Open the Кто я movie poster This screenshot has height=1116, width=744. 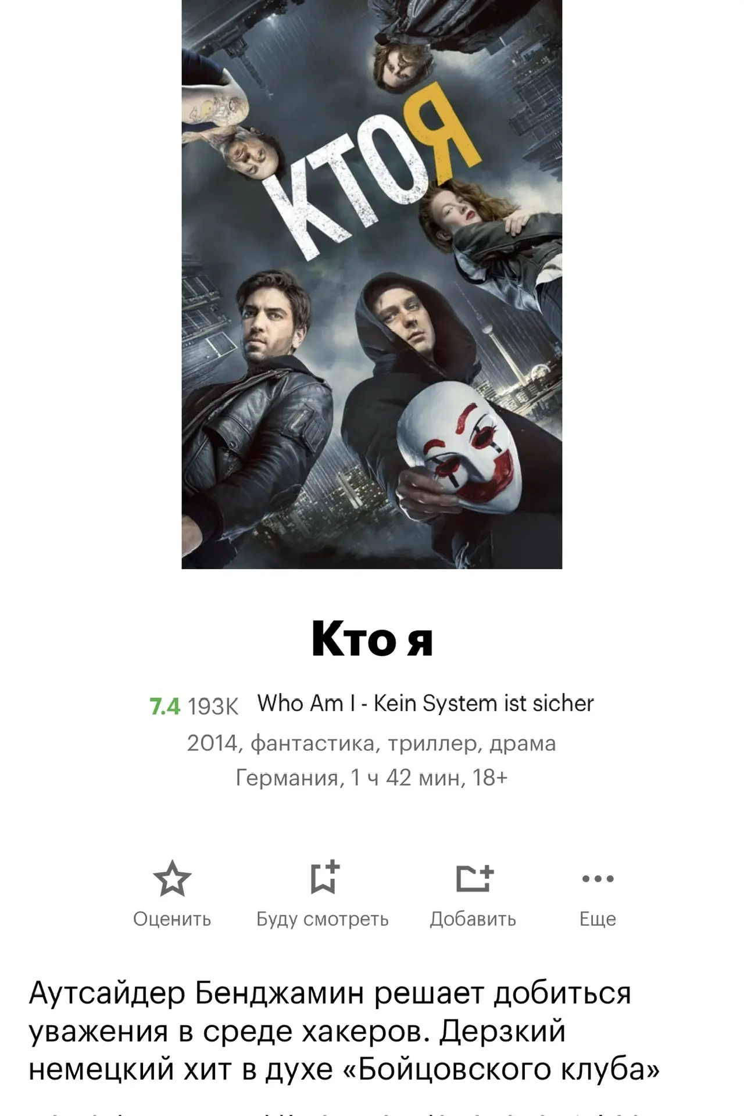click(x=372, y=284)
